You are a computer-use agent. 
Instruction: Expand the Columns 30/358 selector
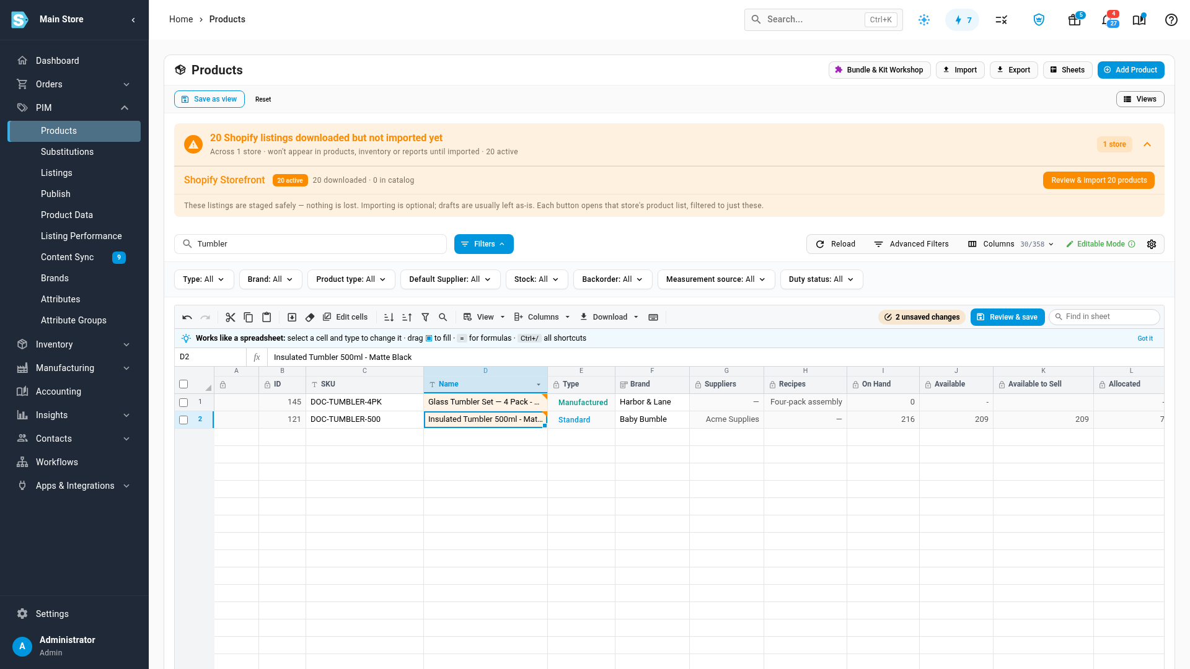click(x=1011, y=244)
